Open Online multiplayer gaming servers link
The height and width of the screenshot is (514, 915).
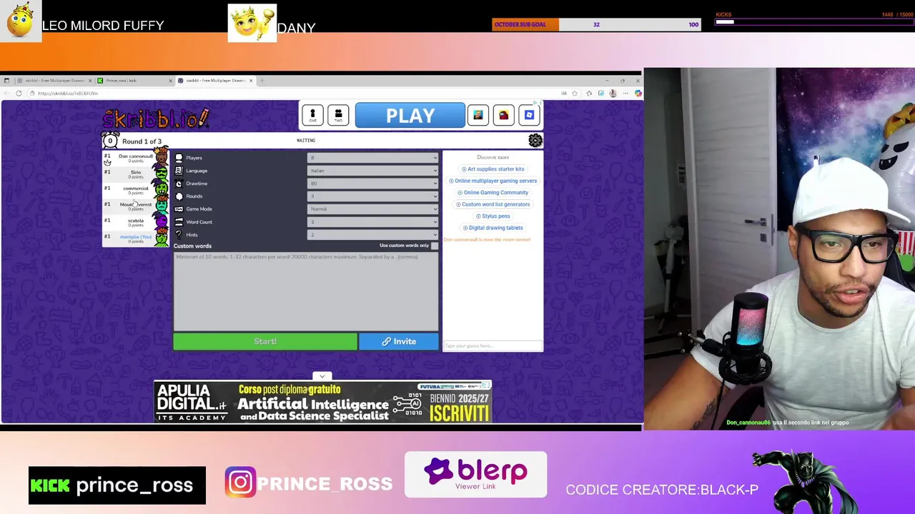point(493,181)
